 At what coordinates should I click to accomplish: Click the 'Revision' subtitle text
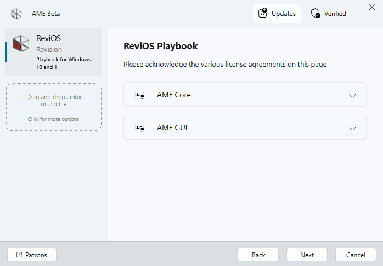[x=49, y=49]
